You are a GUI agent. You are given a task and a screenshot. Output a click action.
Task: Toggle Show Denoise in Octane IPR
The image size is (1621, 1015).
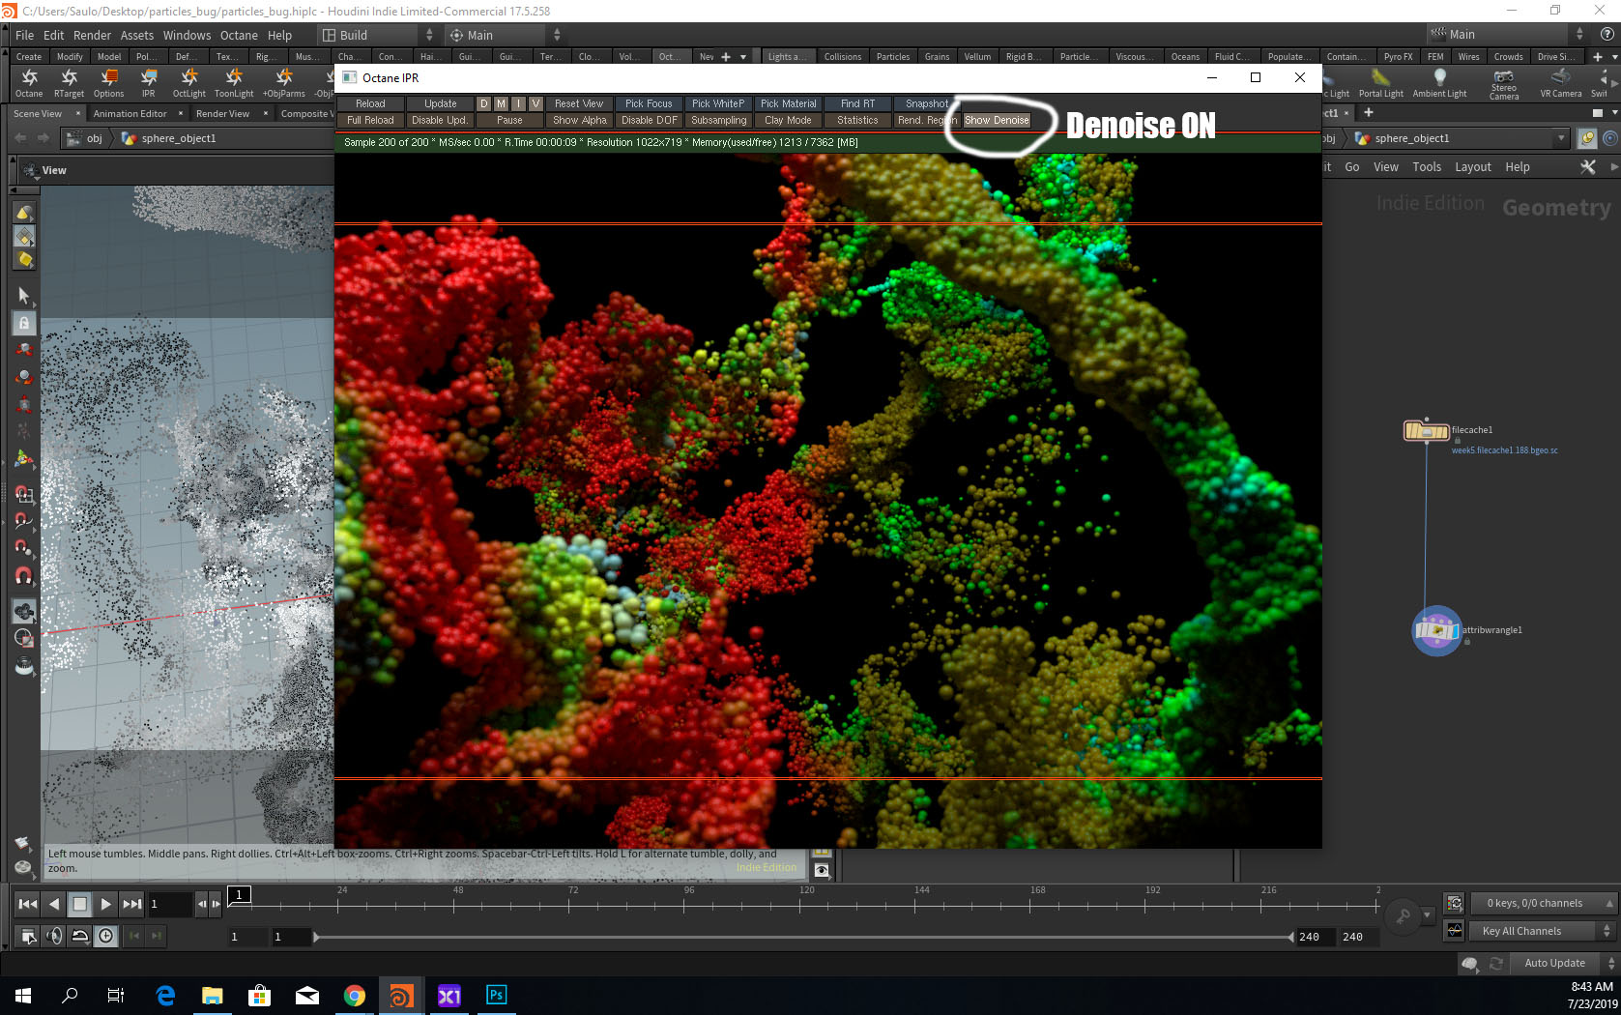pos(997,121)
